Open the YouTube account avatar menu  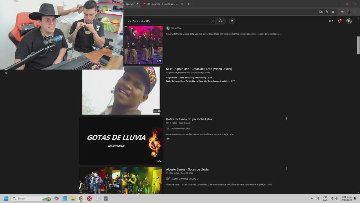coord(349,21)
